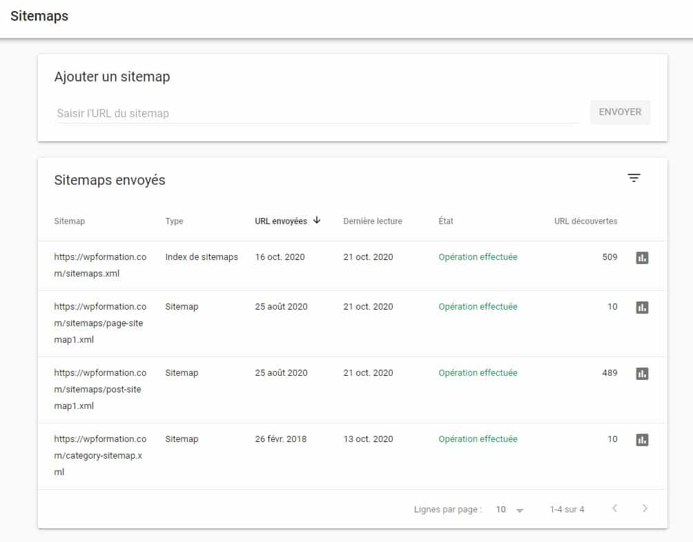This screenshot has height=542, width=693.
Task: View the report chart for sitemaps.xml
Action: [x=641, y=257]
